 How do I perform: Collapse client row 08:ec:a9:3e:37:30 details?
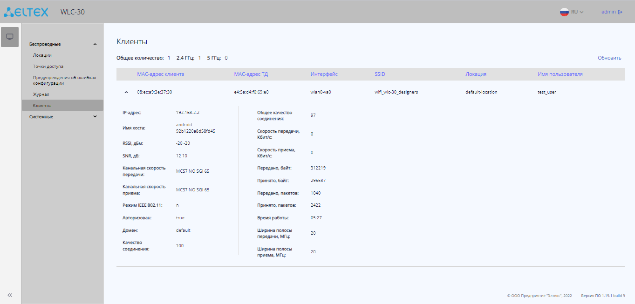click(126, 92)
